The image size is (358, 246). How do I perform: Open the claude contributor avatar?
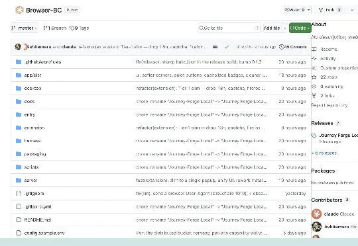(316, 214)
